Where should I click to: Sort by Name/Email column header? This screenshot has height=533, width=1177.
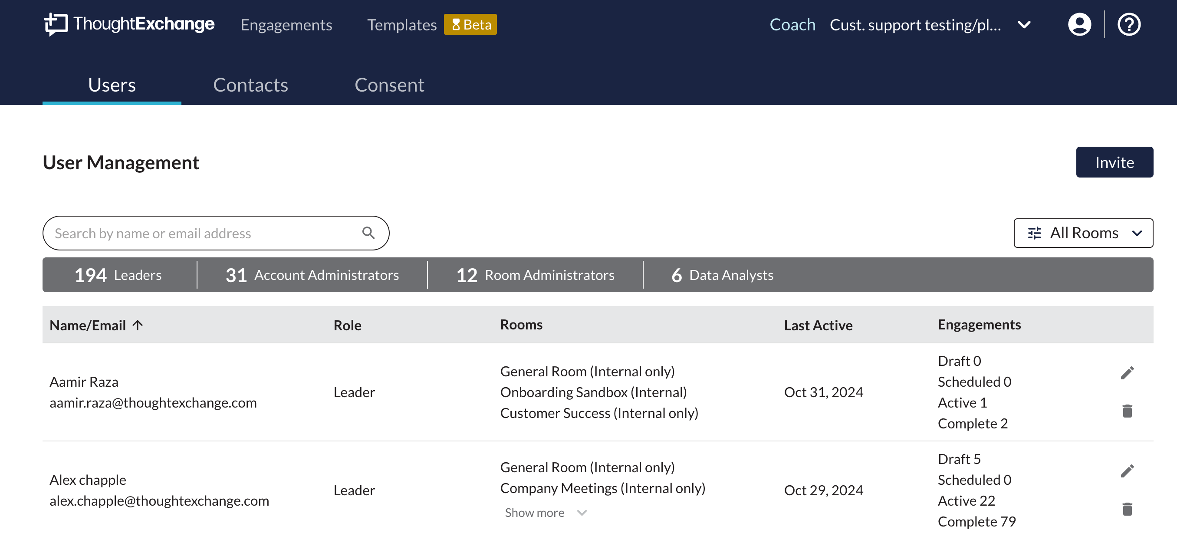(x=96, y=325)
